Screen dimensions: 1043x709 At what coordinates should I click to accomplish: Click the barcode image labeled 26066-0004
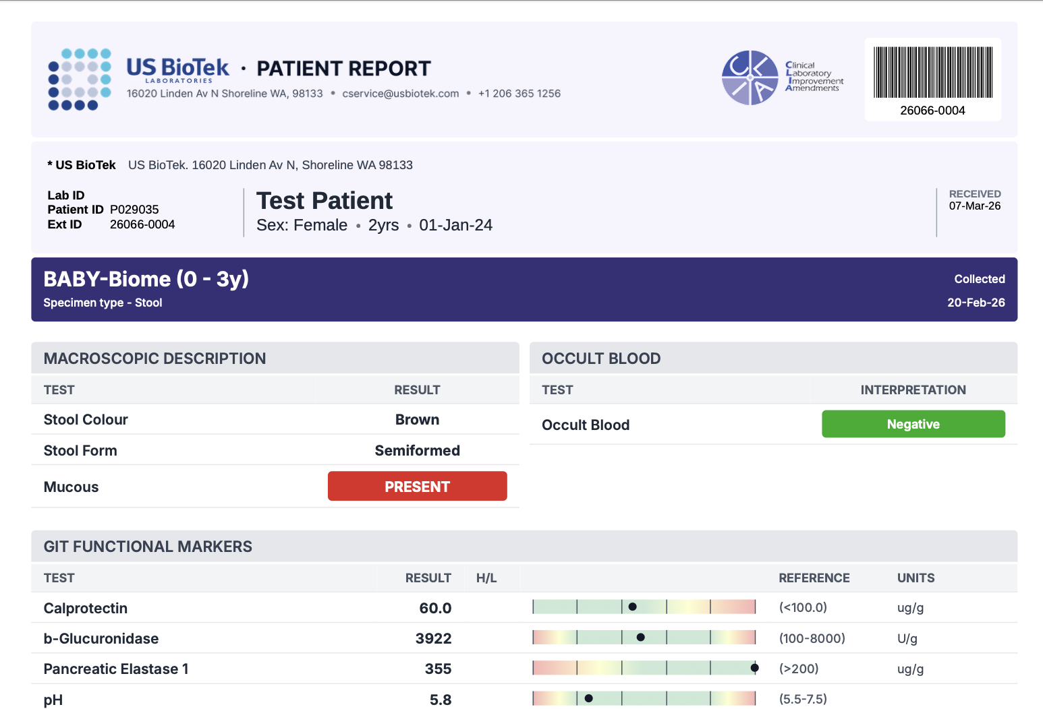(932, 73)
